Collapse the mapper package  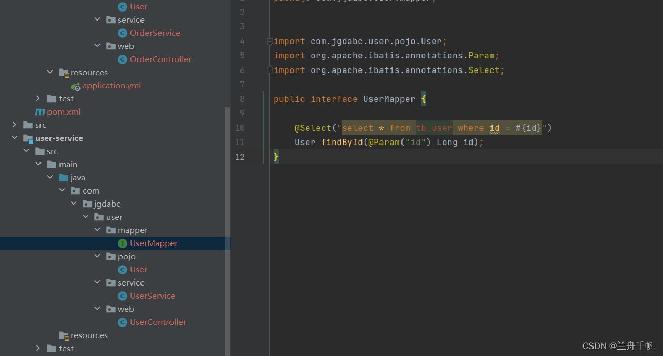[97, 230]
